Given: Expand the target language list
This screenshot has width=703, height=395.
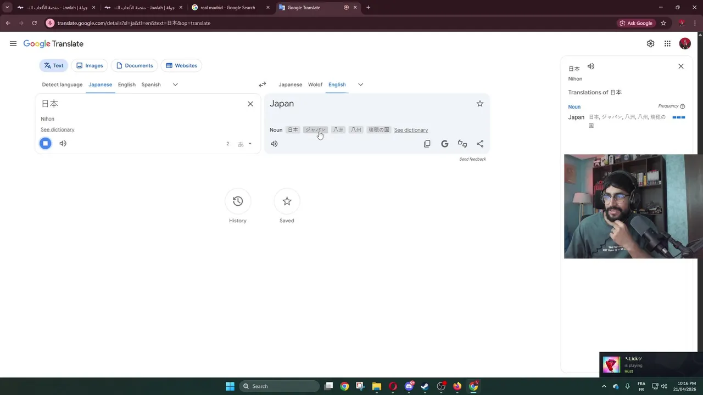Looking at the screenshot, I should tap(360, 84).
